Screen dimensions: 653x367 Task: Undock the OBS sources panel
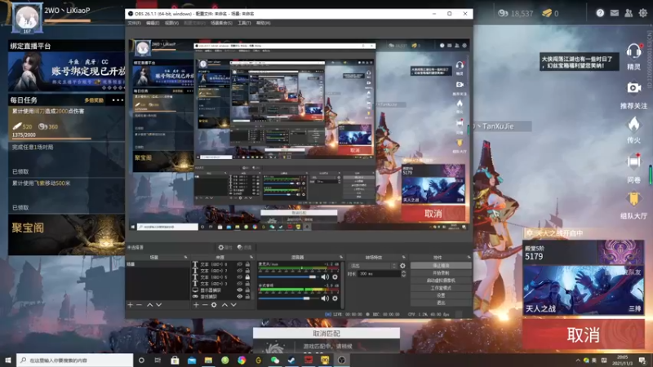tap(251, 257)
